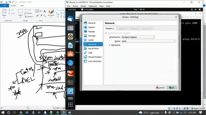This screenshot has height=115, width=206.
Task: Open Ubuntu clock Sep 1 08:18
Action: 139,10
